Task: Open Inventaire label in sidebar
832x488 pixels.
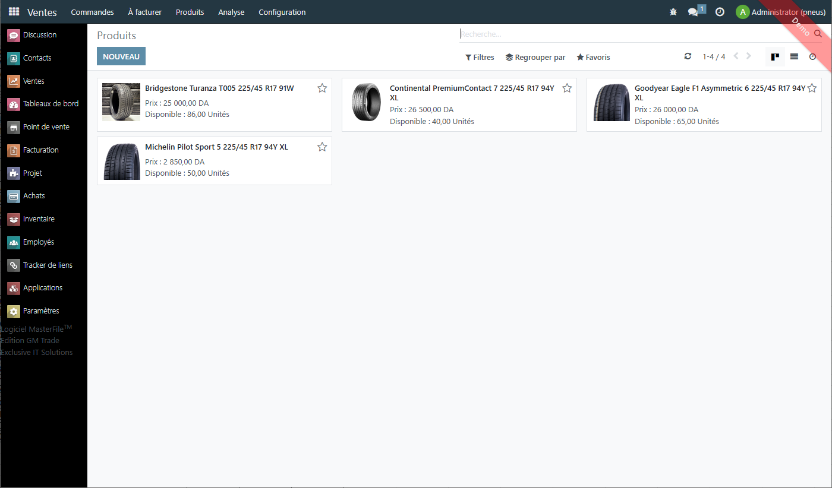Action: [x=39, y=219]
